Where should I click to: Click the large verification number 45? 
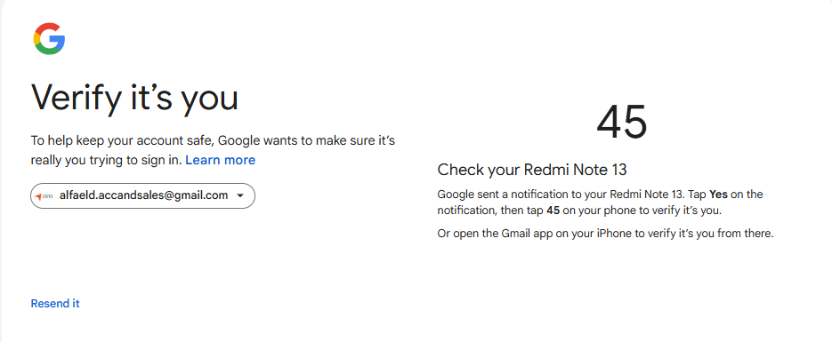tap(622, 123)
